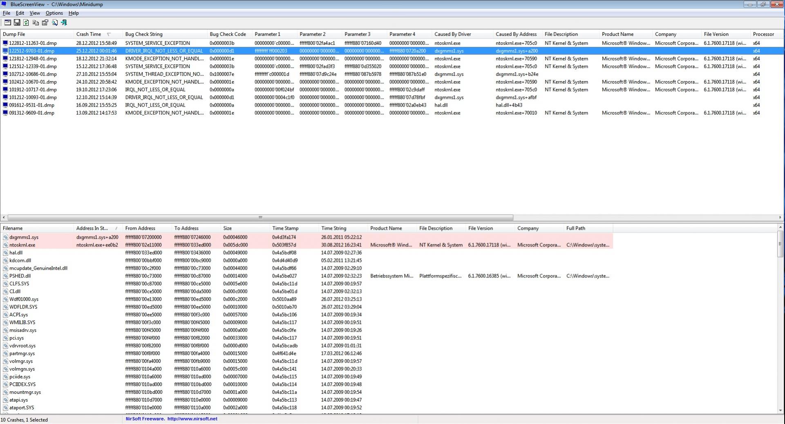Click the 0x1000007e bug check code cell

click(x=222, y=74)
